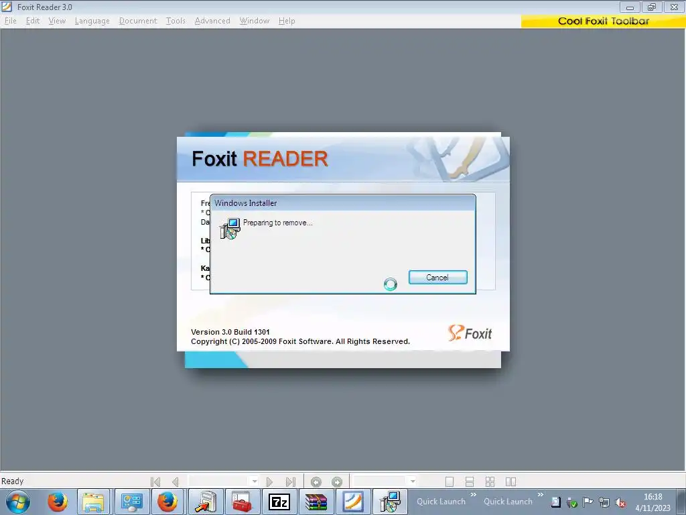Click the zoom level input box
686x515 pixels.
coord(381,481)
